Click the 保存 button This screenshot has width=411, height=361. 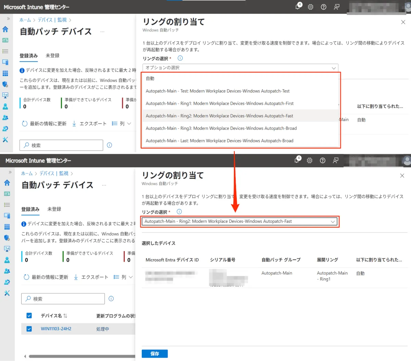[x=154, y=353]
